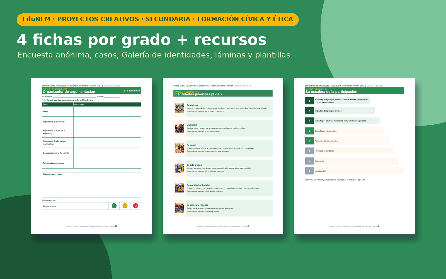Image resolution: width=446 pixels, height=279 pixels.
Task: Click the 'Argumento 2 (dato de la encuesta)' label
Action: click(54, 132)
